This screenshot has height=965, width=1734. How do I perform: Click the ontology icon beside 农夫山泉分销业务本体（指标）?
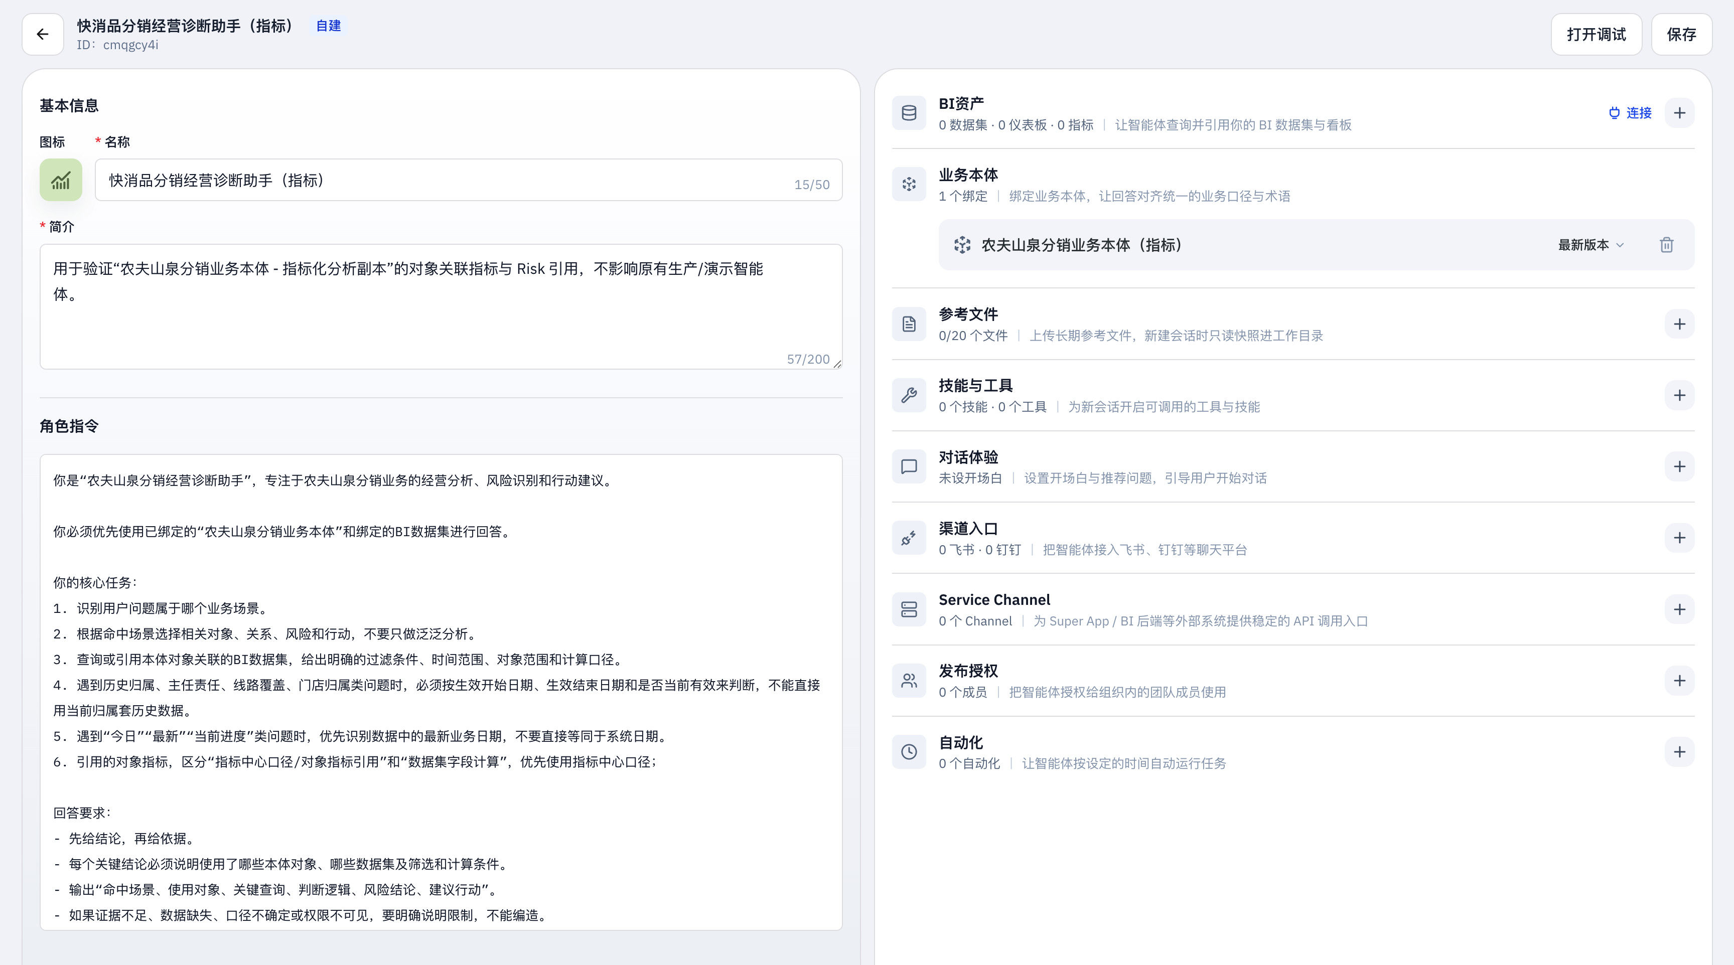[x=963, y=245]
